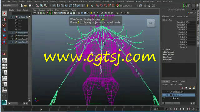Open the Animation menu set dropdown
200x112 pixels.
click(x=10, y=5)
